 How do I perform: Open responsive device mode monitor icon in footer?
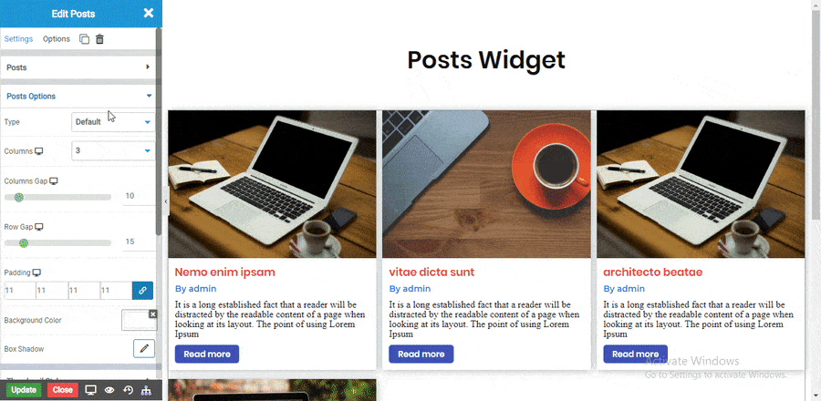click(x=90, y=390)
